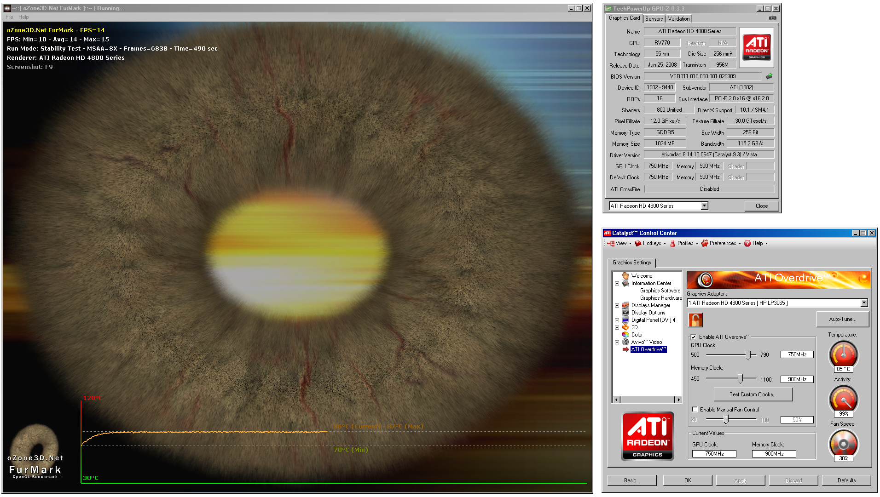880x497 pixels.
Task: Click the Temperature gauge showing 85 °C
Action: 843,355
